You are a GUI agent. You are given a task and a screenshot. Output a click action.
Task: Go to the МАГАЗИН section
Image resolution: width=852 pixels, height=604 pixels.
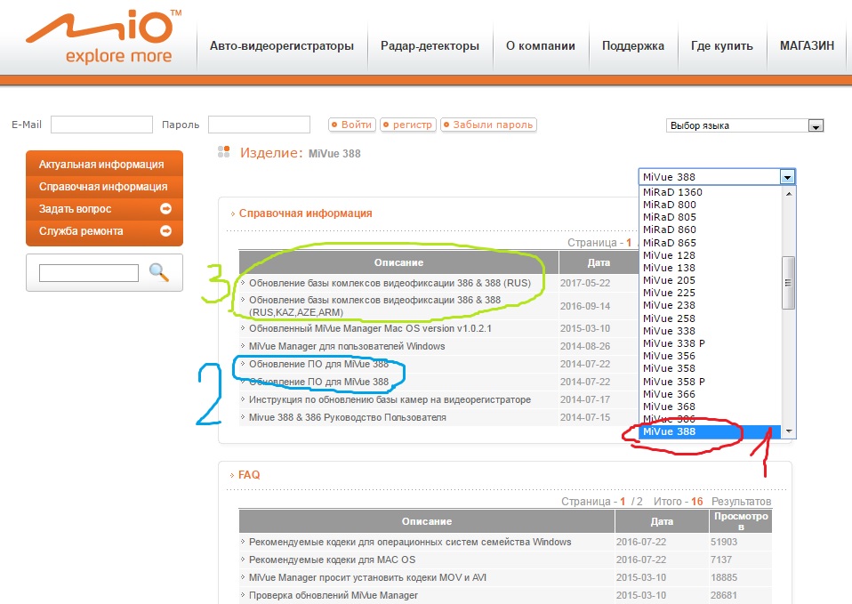click(807, 46)
